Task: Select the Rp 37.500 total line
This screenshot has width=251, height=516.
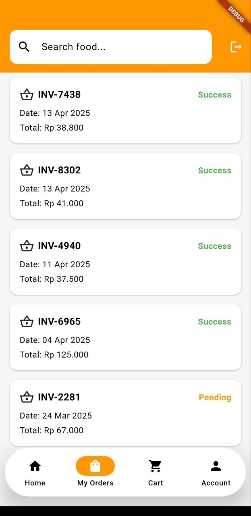Action: (52, 279)
